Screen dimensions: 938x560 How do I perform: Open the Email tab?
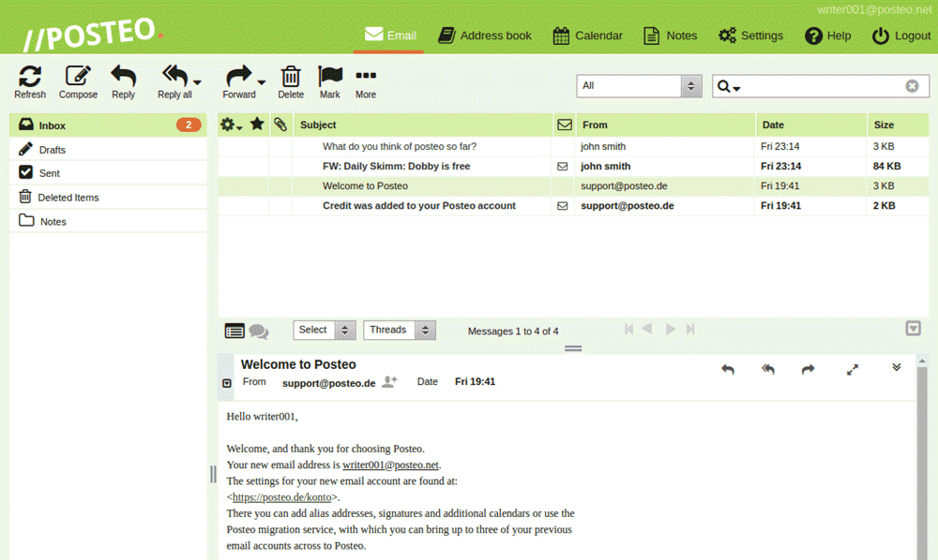(x=389, y=36)
